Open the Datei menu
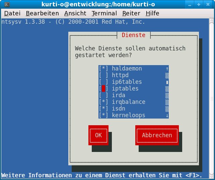This screenshot has height=180, width=215. click(12, 13)
